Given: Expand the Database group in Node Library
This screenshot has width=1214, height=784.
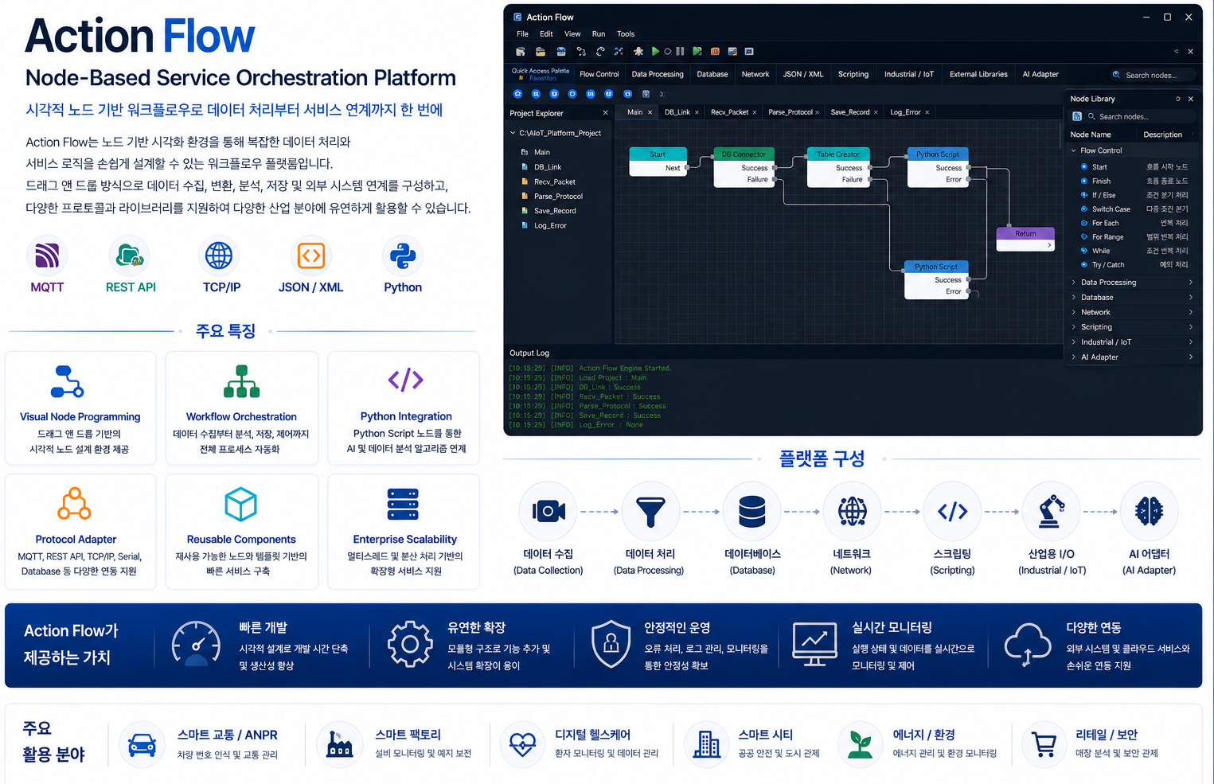Looking at the screenshot, I should [1074, 298].
